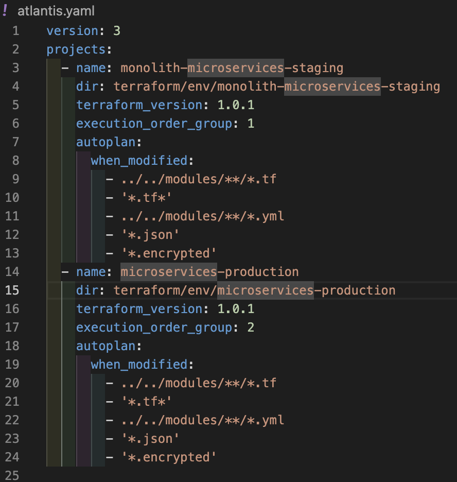Click 'when_modified' key on line 8
Image resolution: width=457 pixels, height=482 pixels.
139,161
